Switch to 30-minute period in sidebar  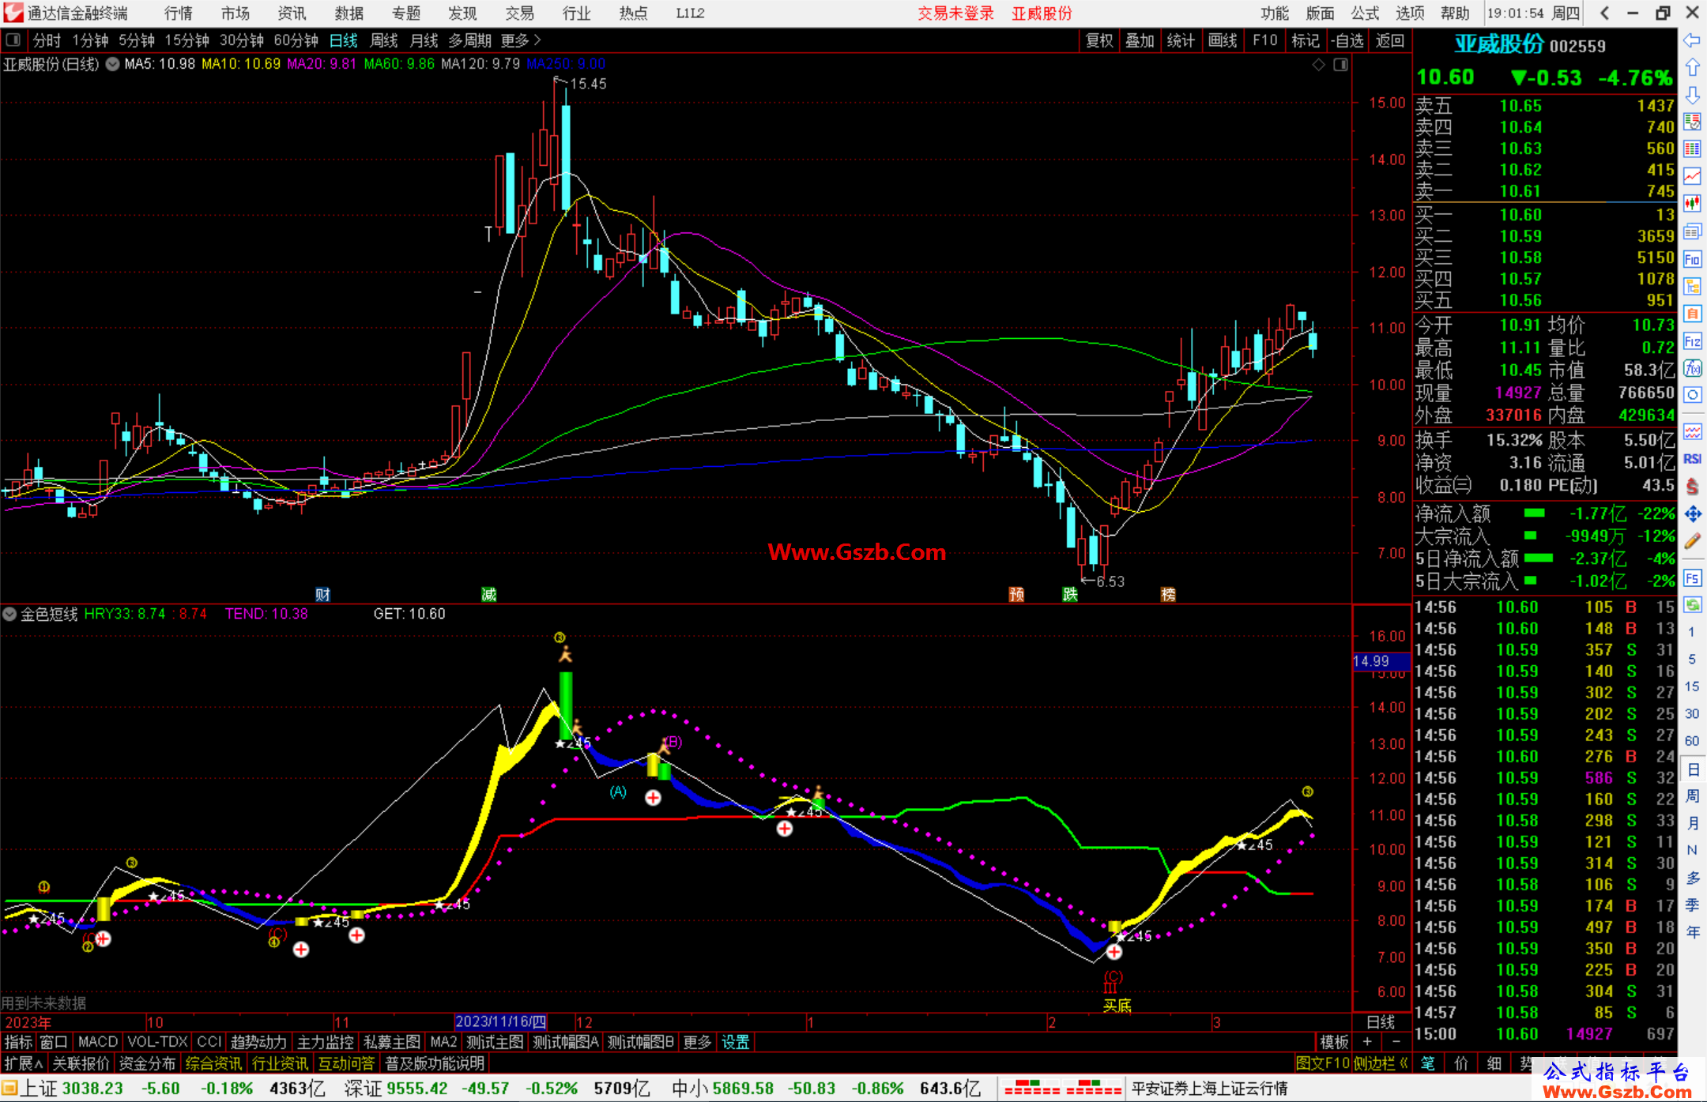click(1692, 713)
